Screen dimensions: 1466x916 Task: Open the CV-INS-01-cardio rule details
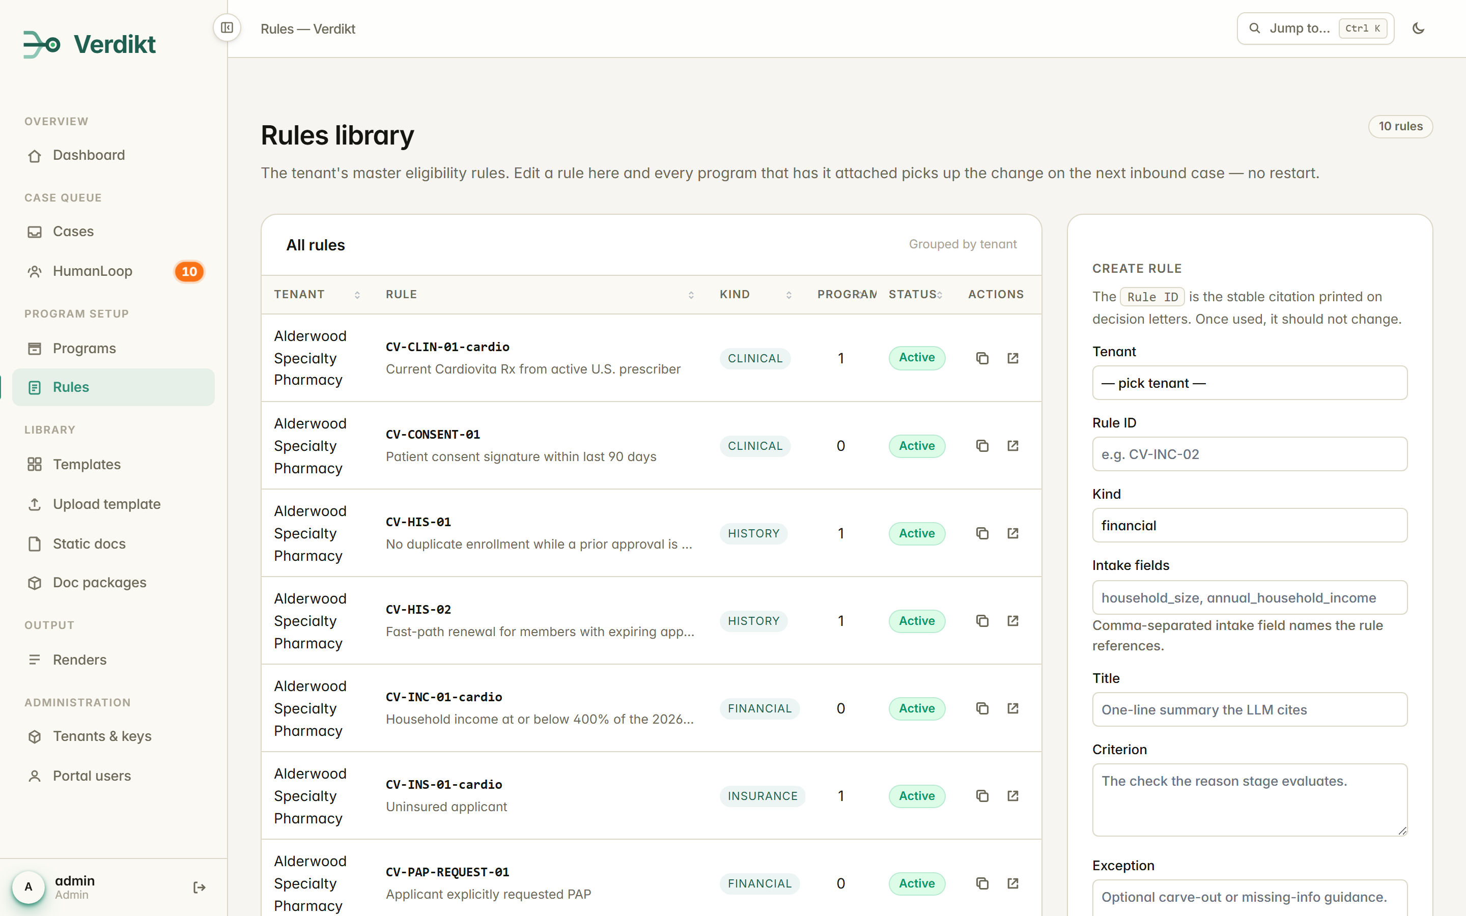coord(1013,796)
